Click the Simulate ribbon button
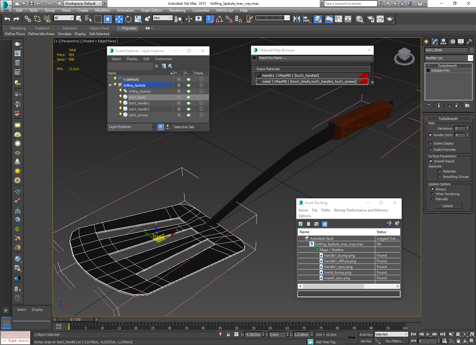 coord(65,34)
